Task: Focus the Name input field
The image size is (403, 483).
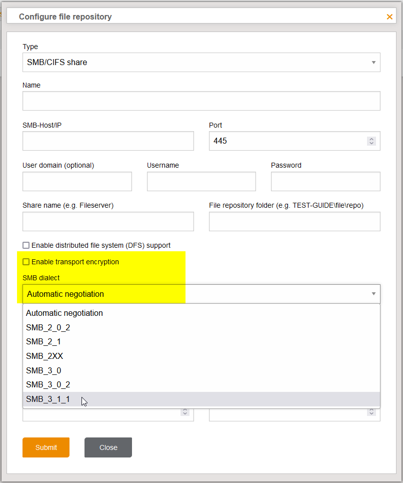Action: [200, 101]
